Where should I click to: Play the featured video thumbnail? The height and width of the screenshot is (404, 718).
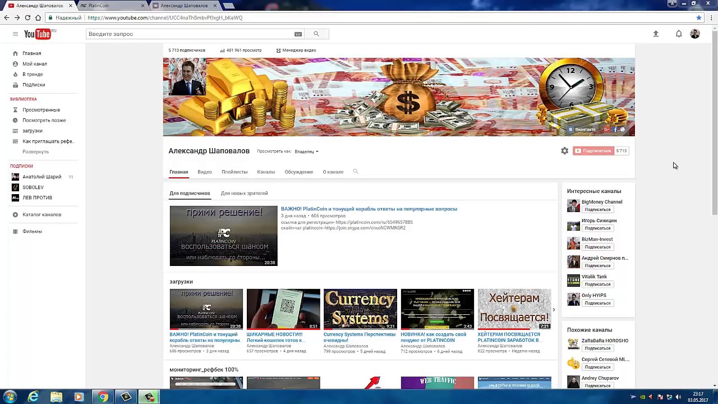pyautogui.click(x=223, y=236)
